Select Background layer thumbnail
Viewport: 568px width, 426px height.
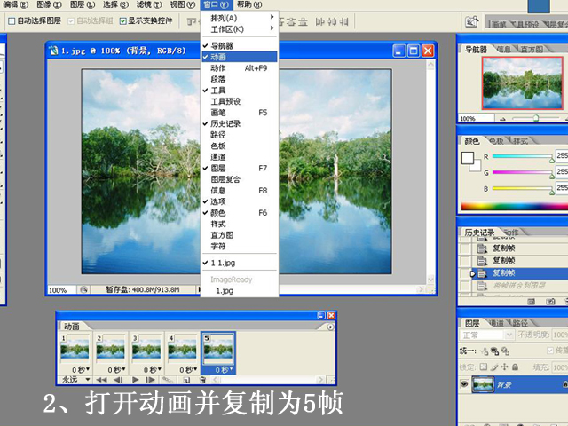[483, 384]
